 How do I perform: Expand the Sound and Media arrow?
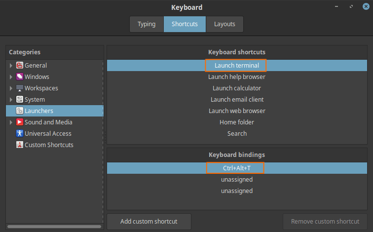pos(11,122)
